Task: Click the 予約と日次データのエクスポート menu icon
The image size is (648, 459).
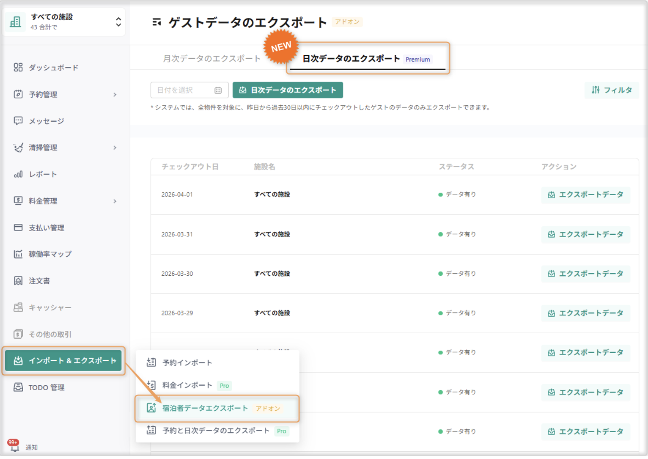Action: pos(151,430)
